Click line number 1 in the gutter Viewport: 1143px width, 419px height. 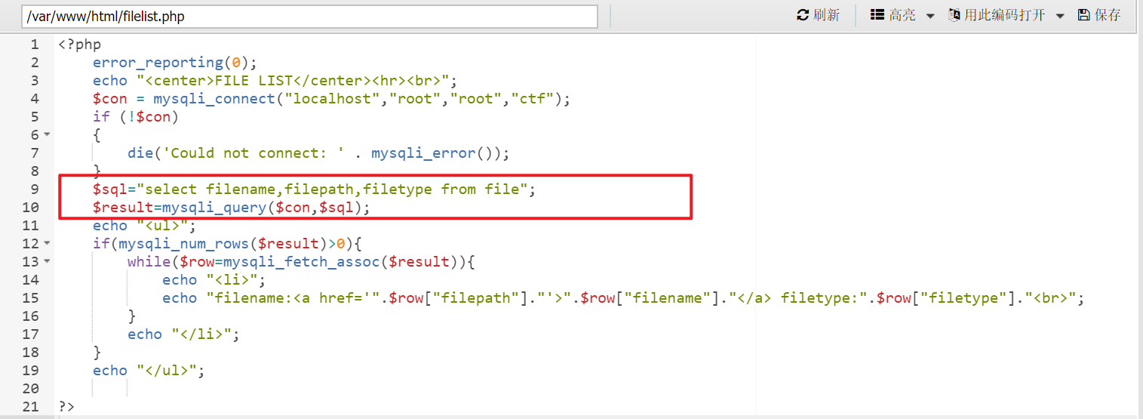(35, 45)
